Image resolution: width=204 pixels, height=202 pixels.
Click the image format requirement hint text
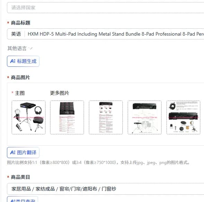(x=98, y=162)
